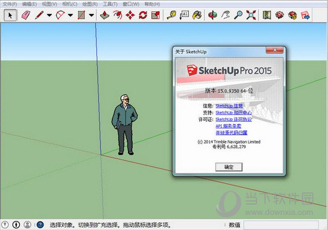328x230 pixels.
Task: Pick the Paint Bucket tool
Action: pyautogui.click(x=197, y=15)
